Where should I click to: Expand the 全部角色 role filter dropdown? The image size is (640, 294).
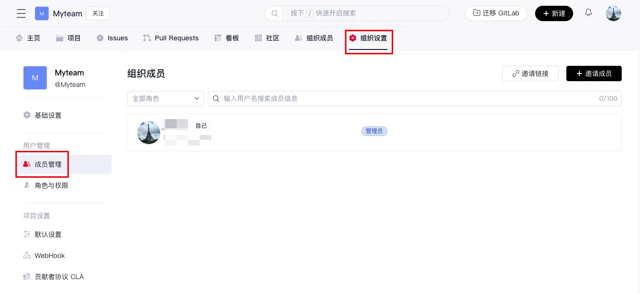pyautogui.click(x=166, y=98)
